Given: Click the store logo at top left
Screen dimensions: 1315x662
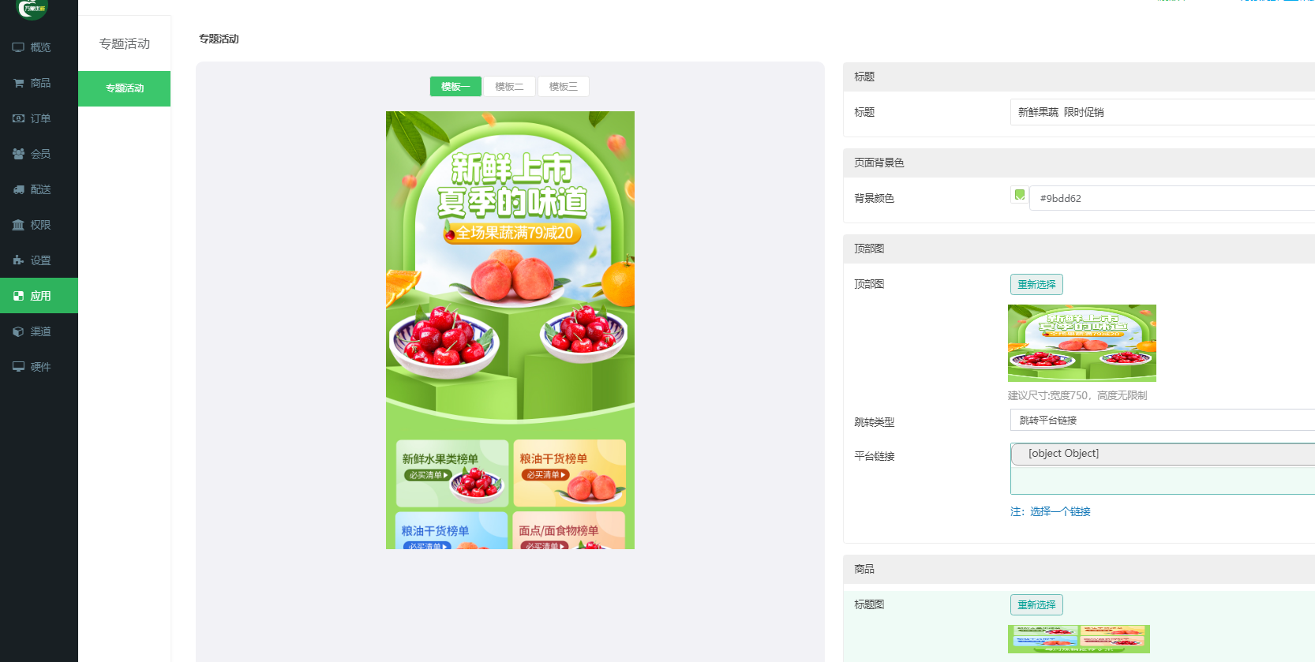Looking at the screenshot, I should click(32, 9).
